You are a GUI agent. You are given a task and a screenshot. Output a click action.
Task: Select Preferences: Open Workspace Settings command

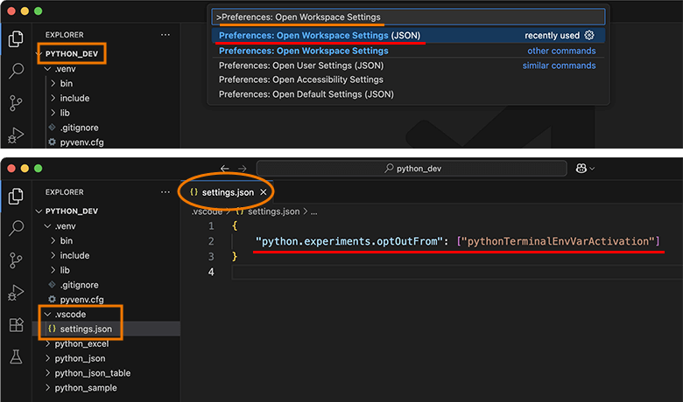(408, 51)
